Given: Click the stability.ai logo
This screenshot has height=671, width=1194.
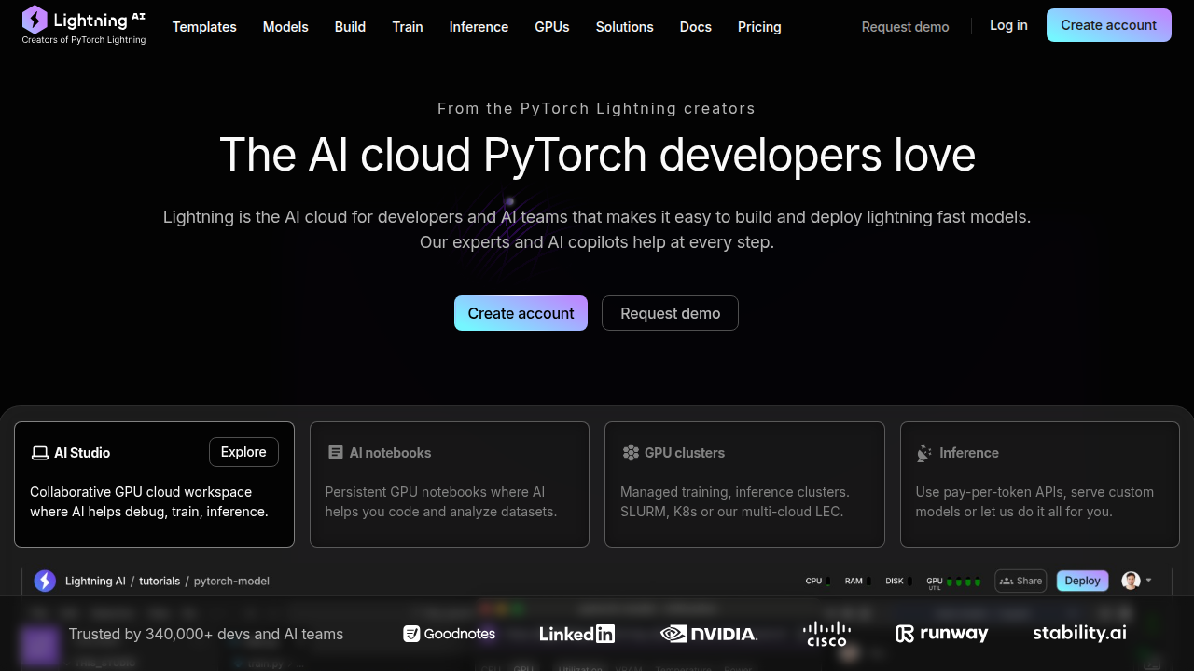Looking at the screenshot, I should coord(1079,634).
